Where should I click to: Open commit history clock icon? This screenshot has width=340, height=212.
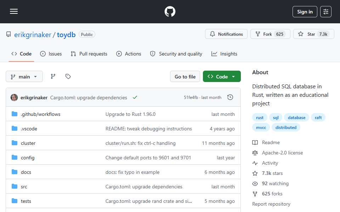tap(230, 98)
